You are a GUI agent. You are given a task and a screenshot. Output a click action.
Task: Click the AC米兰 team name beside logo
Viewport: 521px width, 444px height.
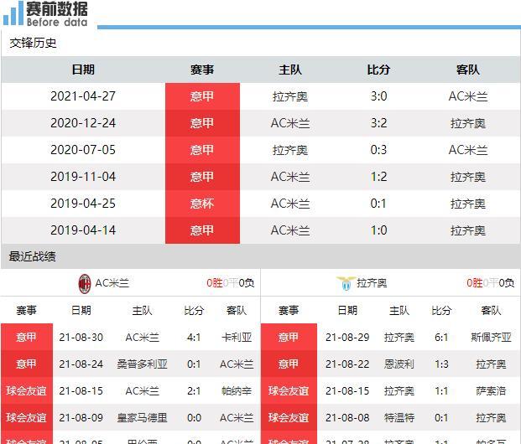(x=112, y=283)
